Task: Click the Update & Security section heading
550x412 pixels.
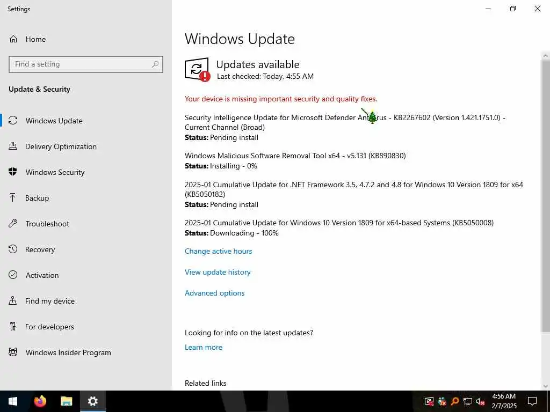Action: 39,90
